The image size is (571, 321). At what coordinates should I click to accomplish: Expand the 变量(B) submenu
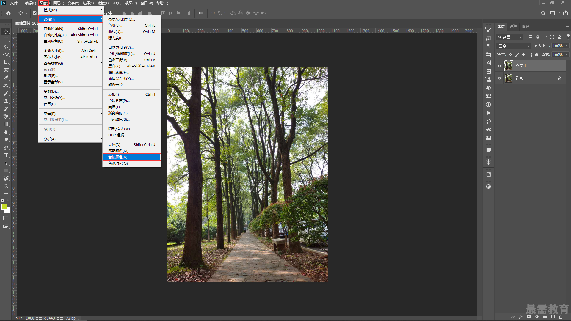(x=70, y=114)
